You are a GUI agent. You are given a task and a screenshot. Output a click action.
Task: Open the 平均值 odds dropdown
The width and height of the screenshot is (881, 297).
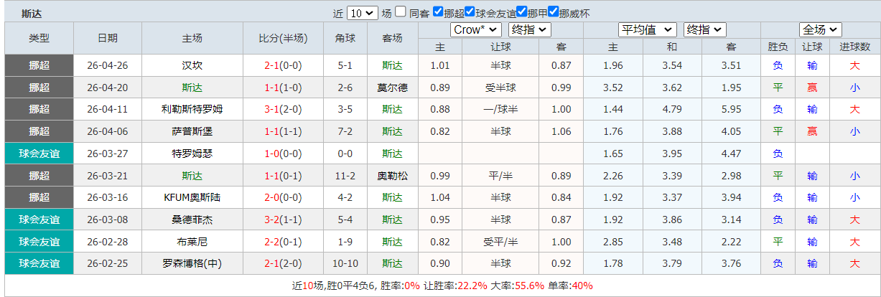click(648, 30)
